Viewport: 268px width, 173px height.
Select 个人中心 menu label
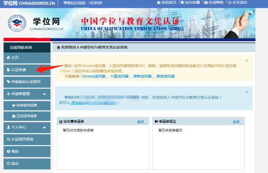click(19, 127)
